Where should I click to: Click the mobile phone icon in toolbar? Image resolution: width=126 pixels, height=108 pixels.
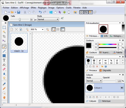[x=69, y=12]
